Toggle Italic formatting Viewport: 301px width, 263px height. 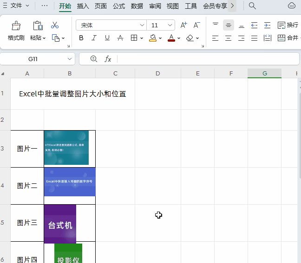coord(94,38)
